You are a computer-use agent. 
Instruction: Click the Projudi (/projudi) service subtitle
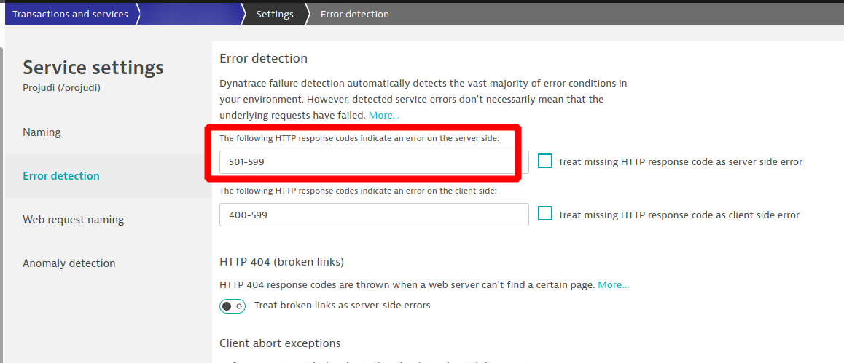point(61,88)
